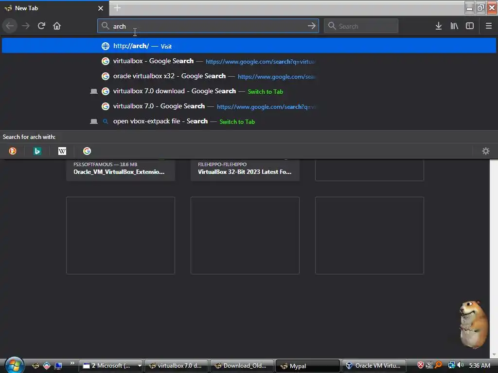Switch to virtualbox 7.0 d... taskbar window
The height and width of the screenshot is (373, 498).
tap(176, 366)
